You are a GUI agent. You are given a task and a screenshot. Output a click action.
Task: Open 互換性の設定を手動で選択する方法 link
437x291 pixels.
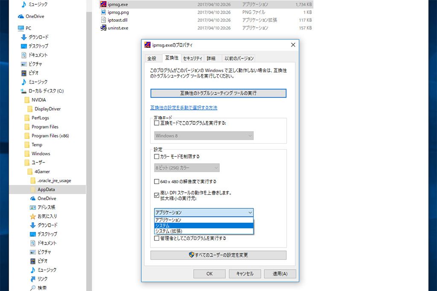pyautogui.click(x=184, y=108)
